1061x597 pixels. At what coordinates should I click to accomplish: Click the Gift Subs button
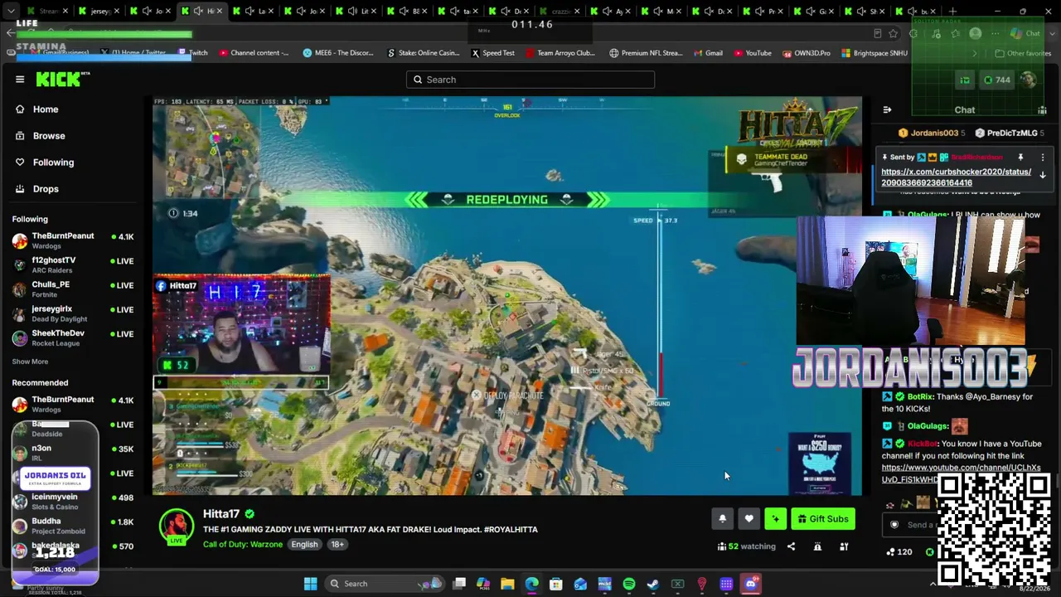[823, 519]
